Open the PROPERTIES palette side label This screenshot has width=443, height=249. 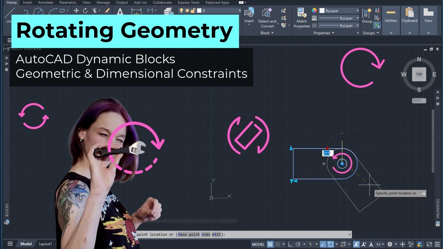(438, 208)
